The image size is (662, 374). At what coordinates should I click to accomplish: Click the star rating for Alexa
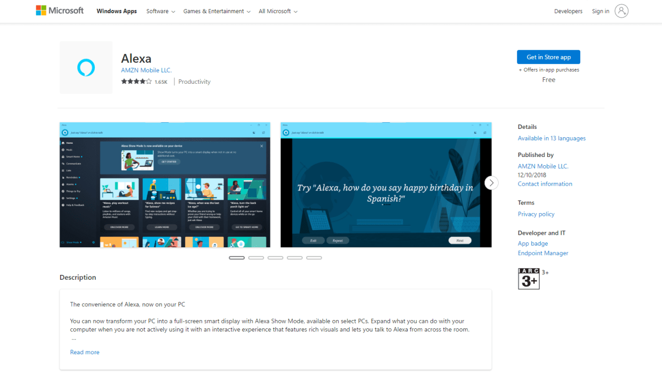(x=136, y=82)
